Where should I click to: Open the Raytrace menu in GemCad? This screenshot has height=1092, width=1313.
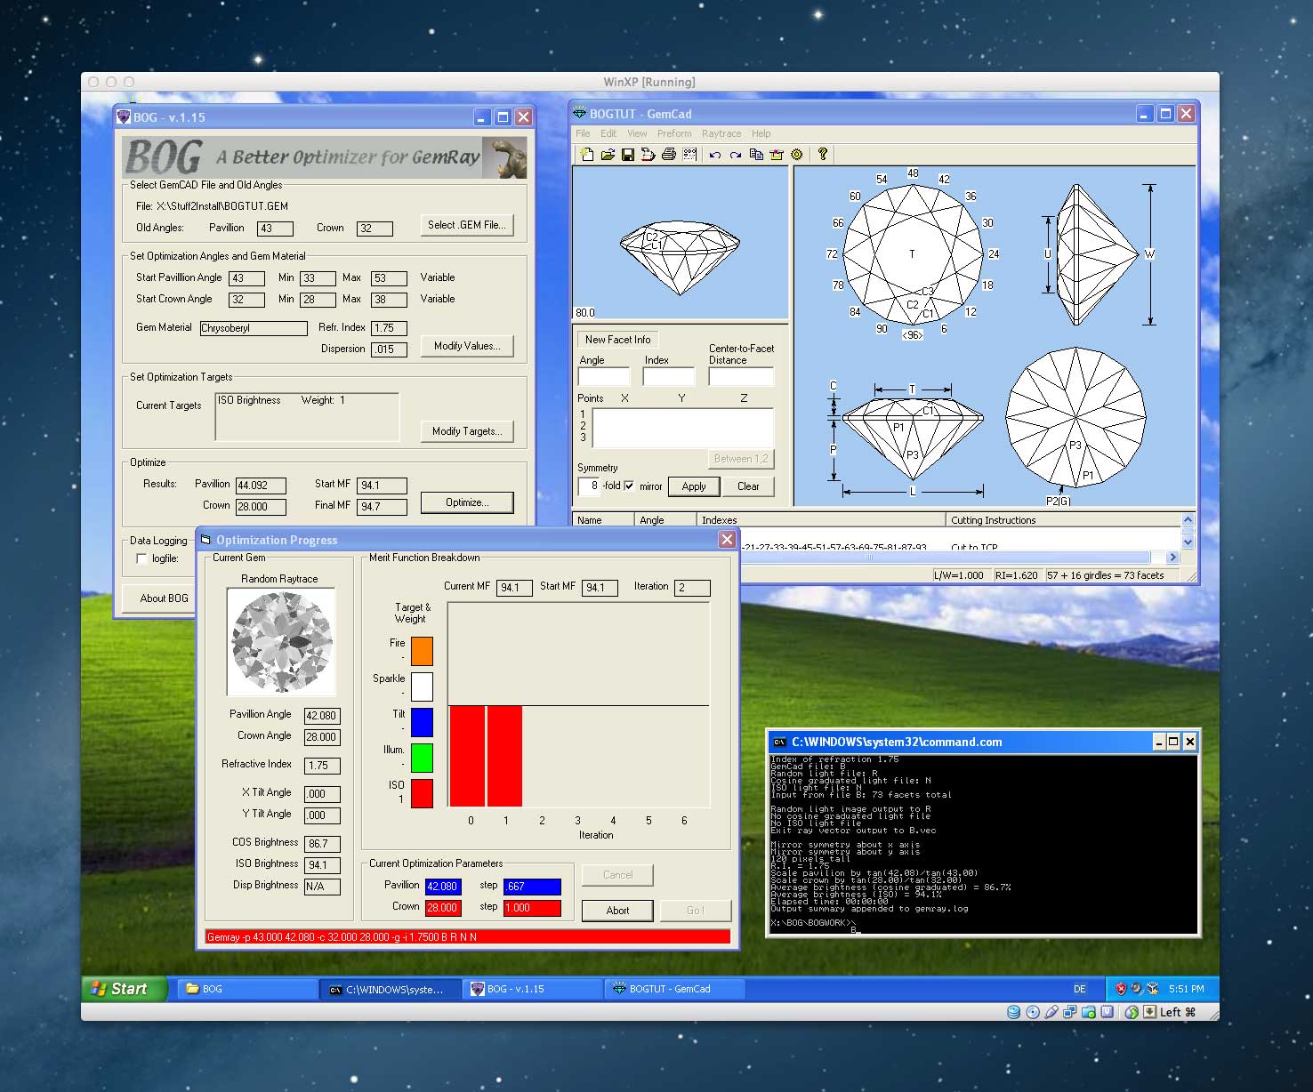click(x=721, y=133)
